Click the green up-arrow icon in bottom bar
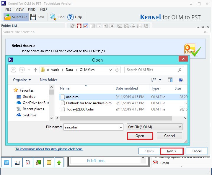The width and height of the screenshot is (212, 175). click(59, 162)
